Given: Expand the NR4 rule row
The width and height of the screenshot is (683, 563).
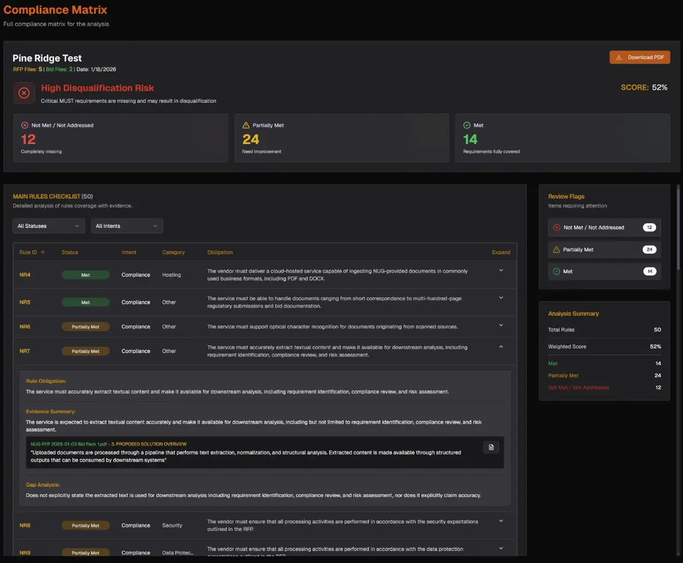Looking at the screenshot, I should (501, 270).
